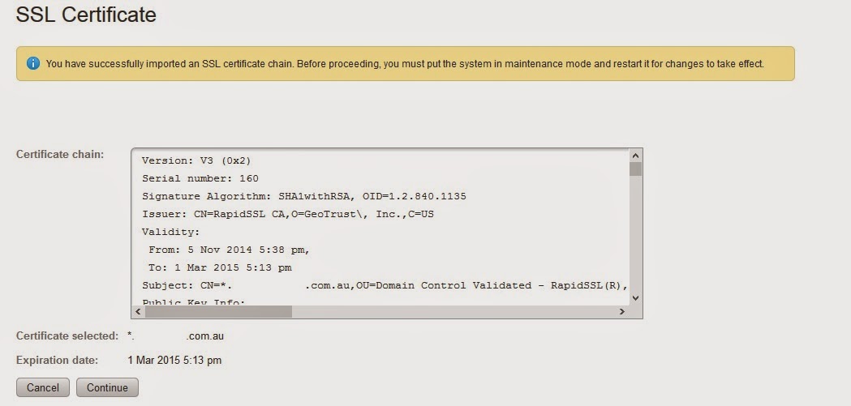Click the "Expiration date:" label
Screen dimensions: 851x406
coord(57,360)
